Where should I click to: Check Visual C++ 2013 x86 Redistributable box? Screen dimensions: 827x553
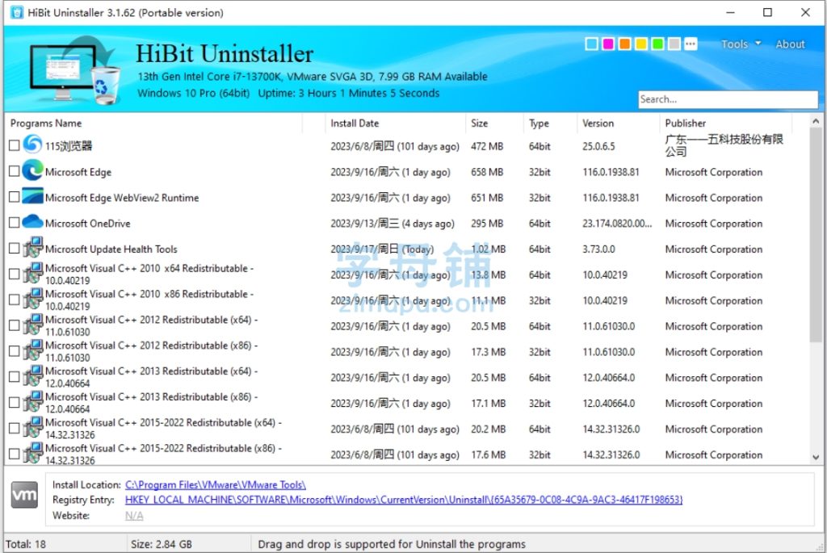[x=15, y=404]
